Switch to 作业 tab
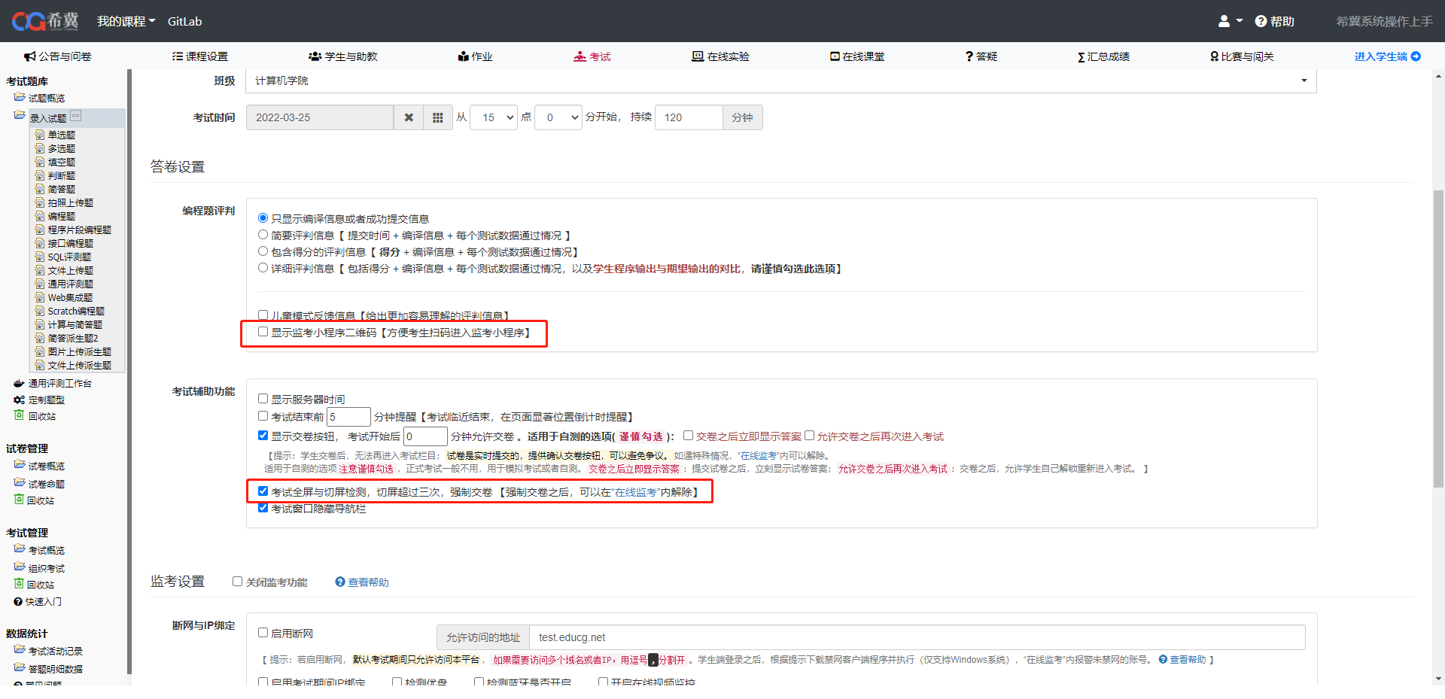Image resolution: width=1445 pixels, height=699 pixels. coord(475,56)
